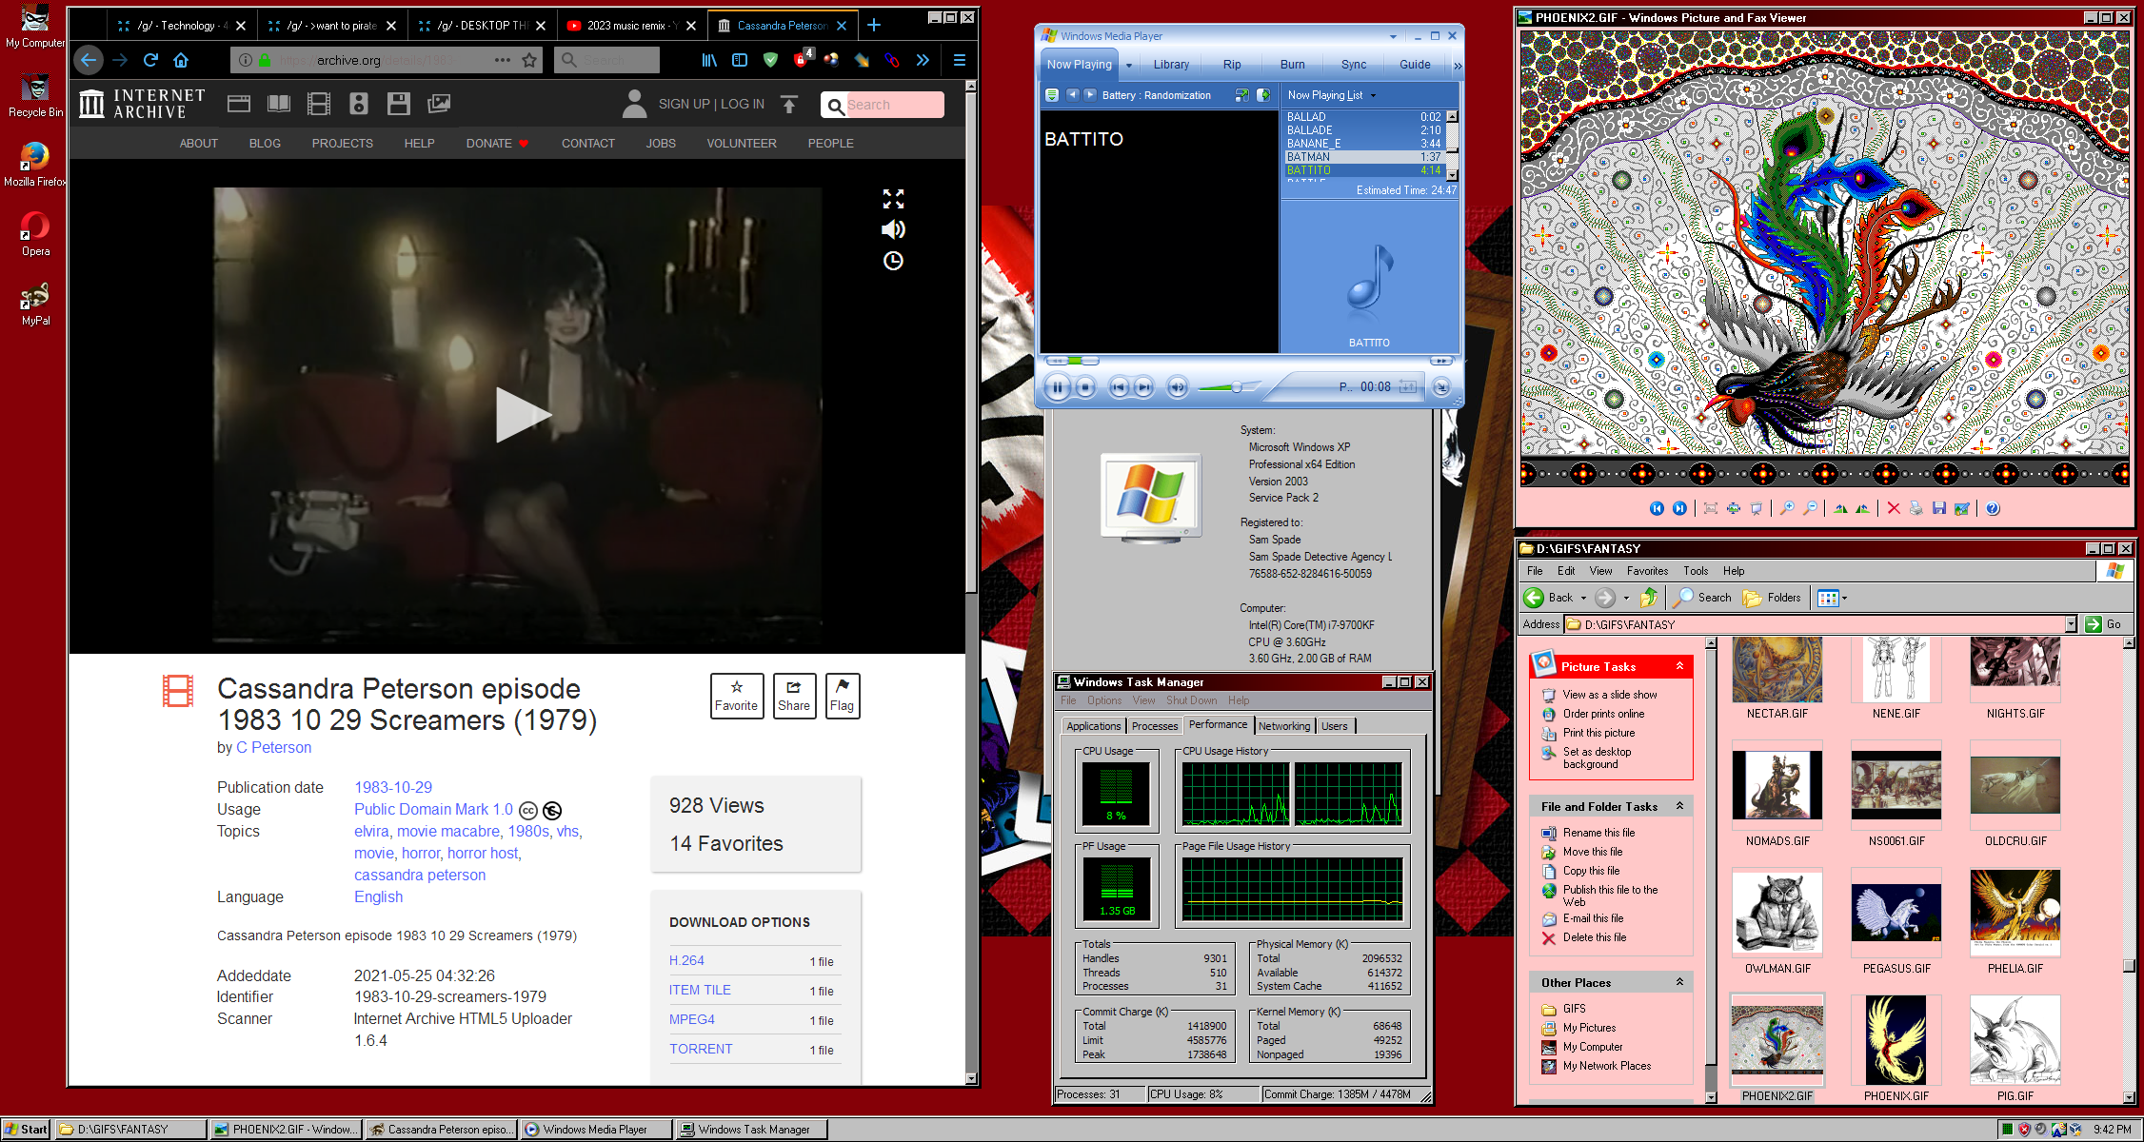Click View as a slide show
2144x1142 pixels.
1609,695
